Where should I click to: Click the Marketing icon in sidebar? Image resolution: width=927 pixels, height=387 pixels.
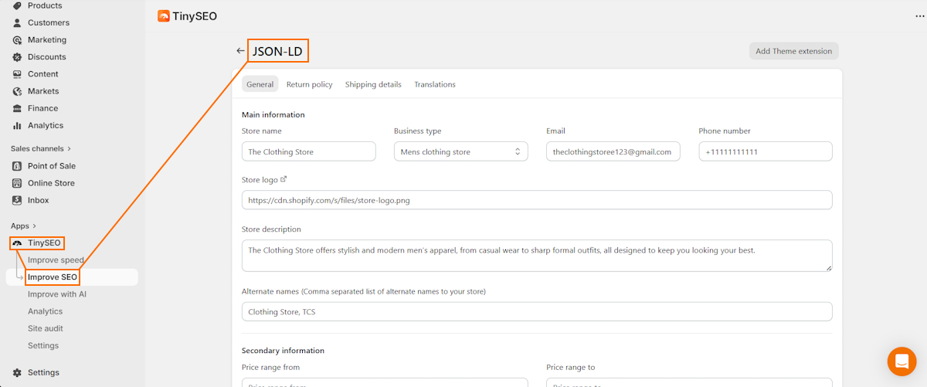point(17,40)
